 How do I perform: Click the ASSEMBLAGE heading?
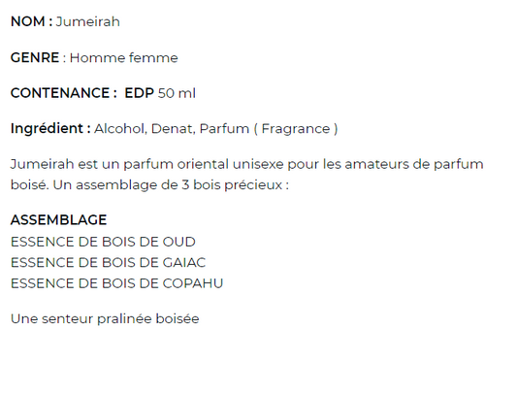[x=59, y=220]
